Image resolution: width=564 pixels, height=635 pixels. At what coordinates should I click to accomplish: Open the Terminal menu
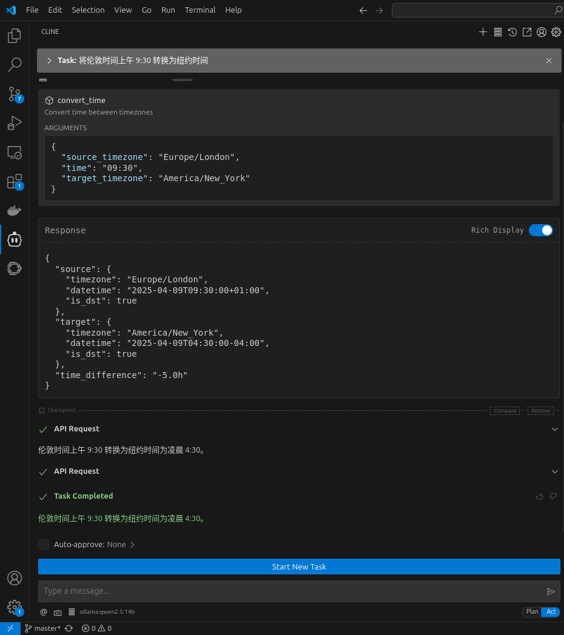(x=200, y=10)
